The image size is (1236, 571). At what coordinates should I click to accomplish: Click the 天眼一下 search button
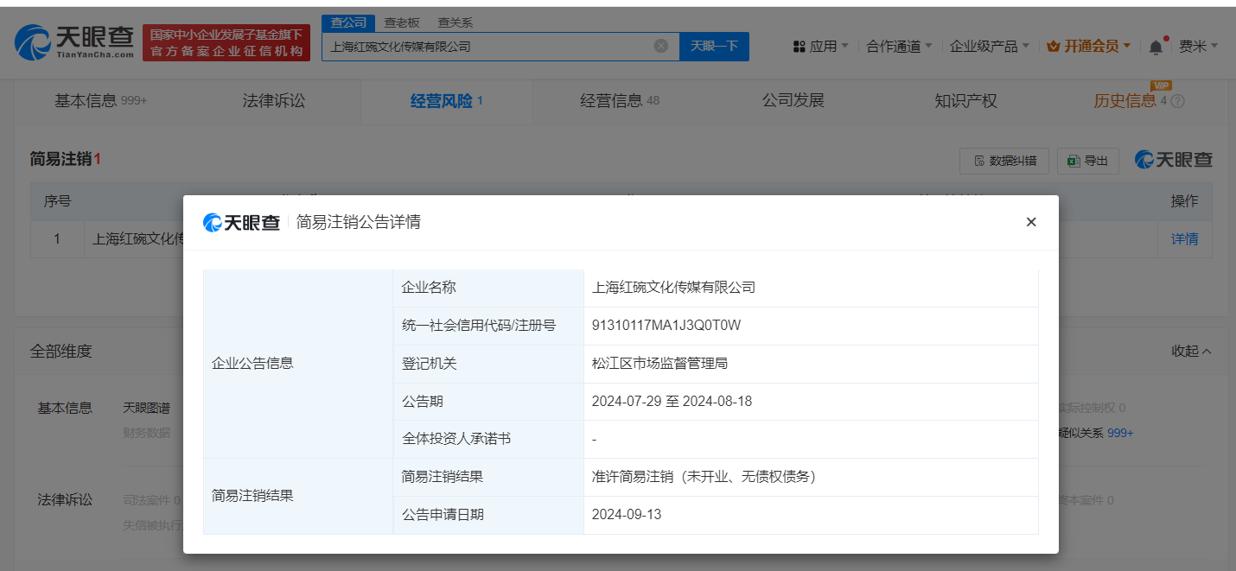click(x=714, y=46)
